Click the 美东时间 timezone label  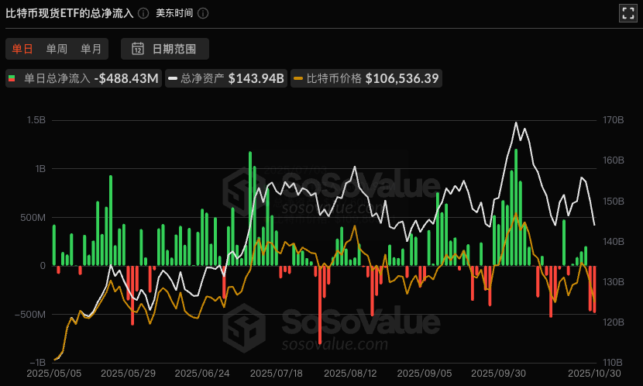tap(174, 13)
